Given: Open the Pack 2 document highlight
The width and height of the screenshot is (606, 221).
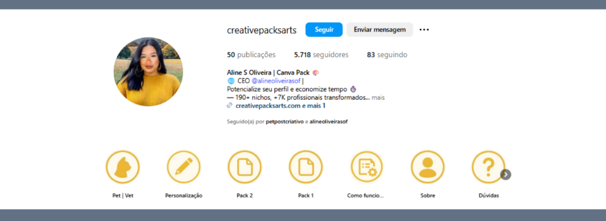Looking at the screenshot, I should (244, 167).
